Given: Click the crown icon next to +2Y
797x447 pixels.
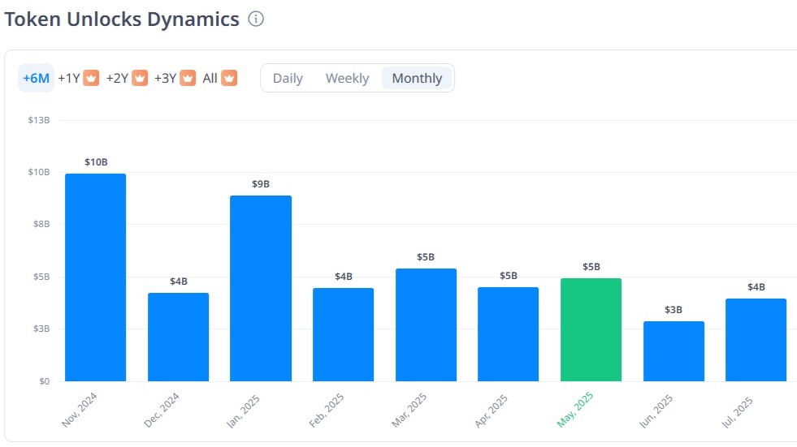Looking at the screenshot, I should (140, 78).
